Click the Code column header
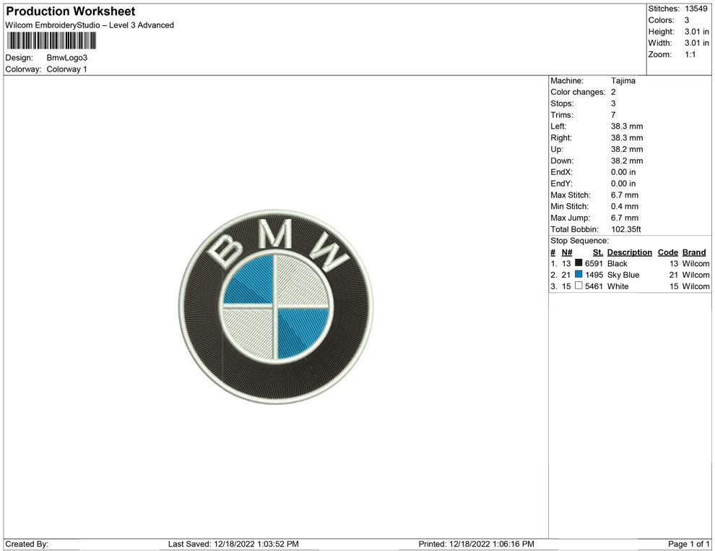This screenshot has height=551, width=715. [667, 252]
